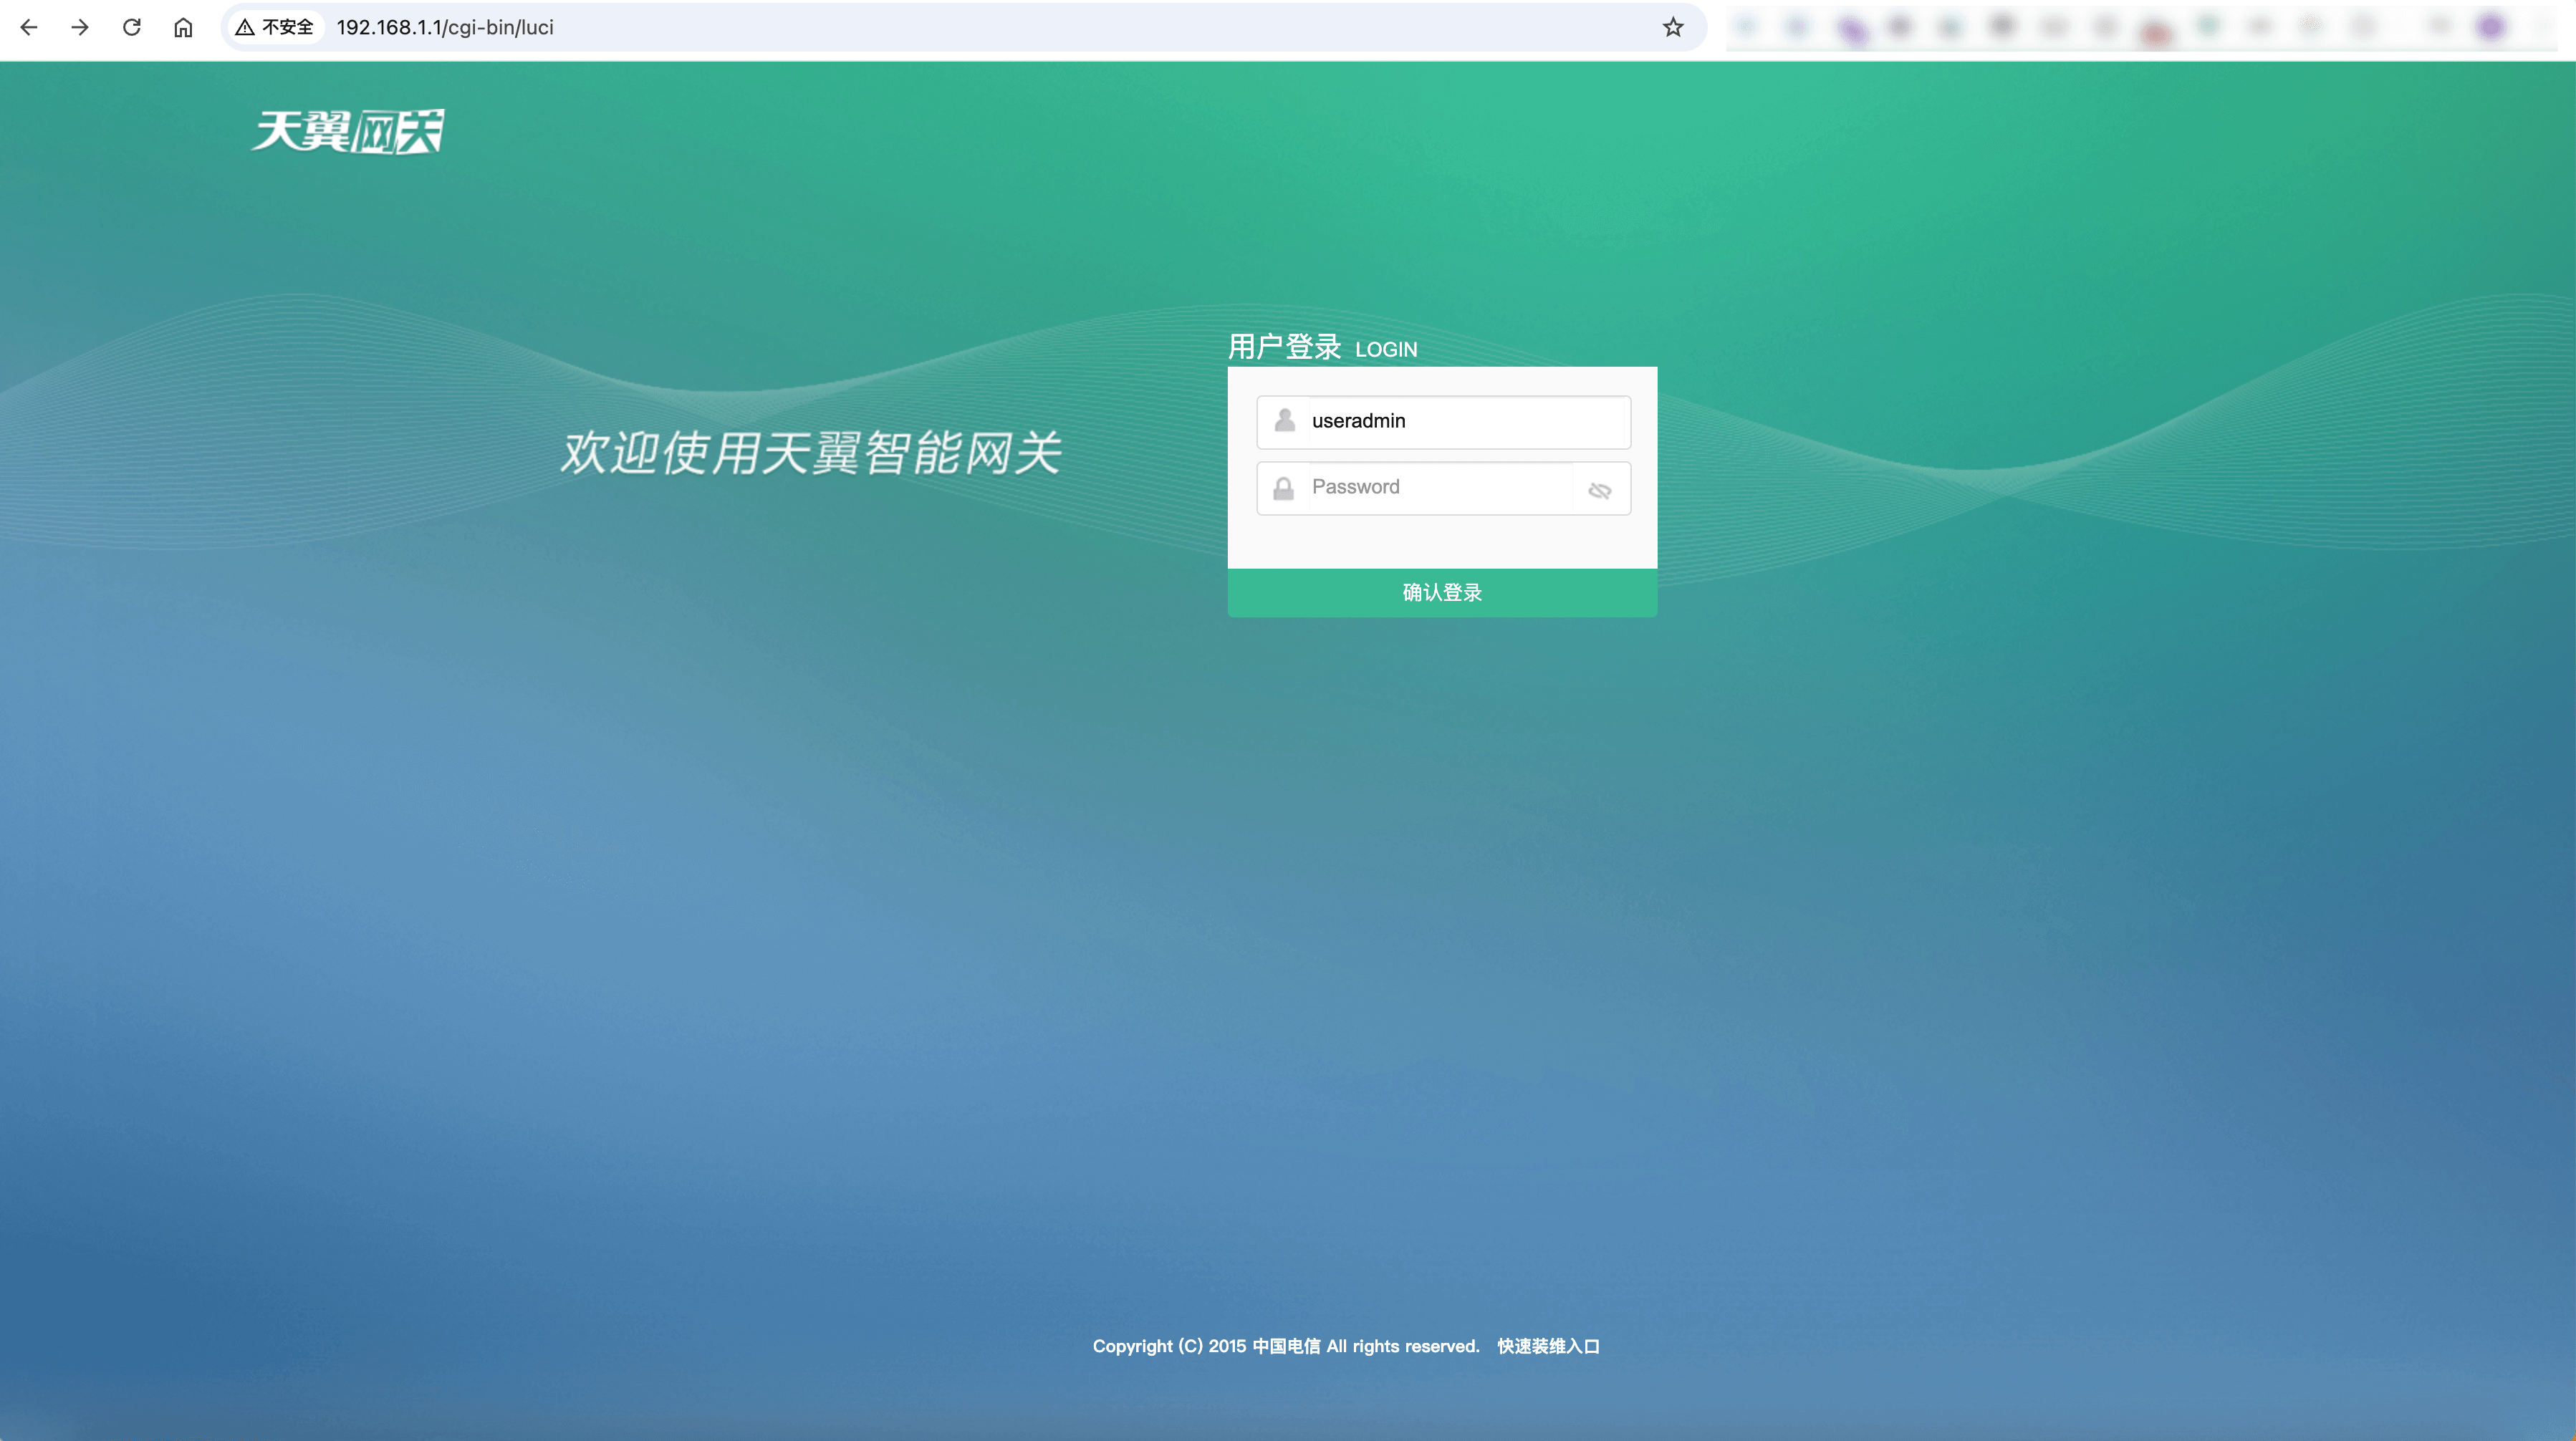Click the 天翼网关 logo
This screenshot has height=1441, width=2576.
(x=348, y=131)
